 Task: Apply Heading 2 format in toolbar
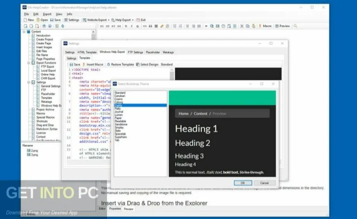click(107, 26)
